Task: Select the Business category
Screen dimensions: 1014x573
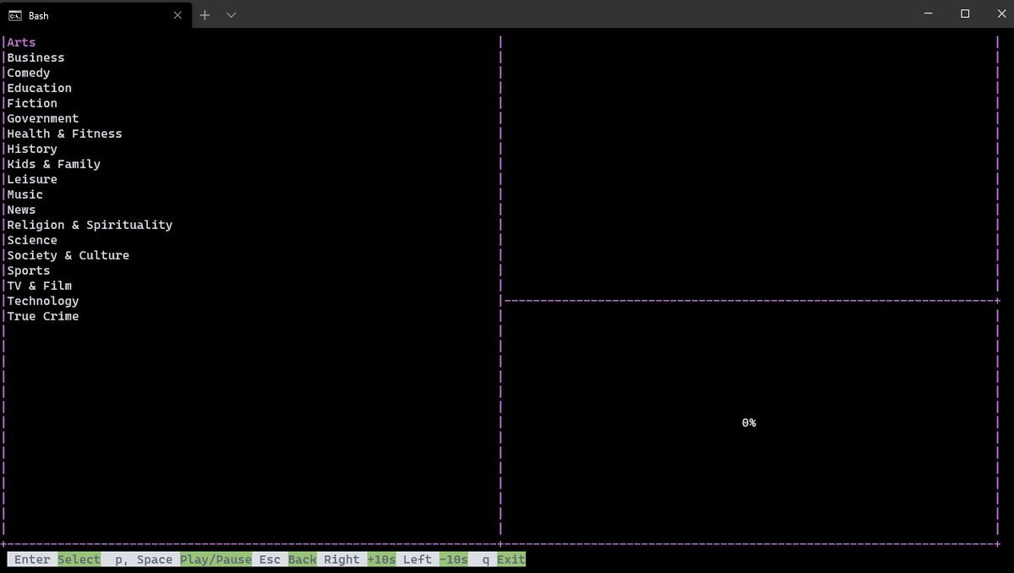Action: click(x=35, y=57)
